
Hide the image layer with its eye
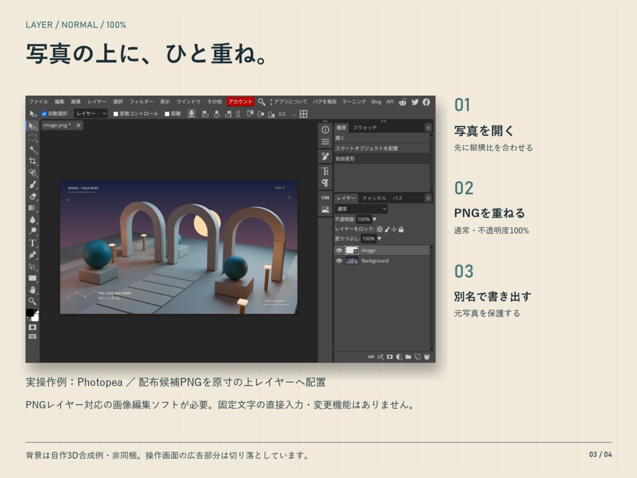[x=339, y=250]
